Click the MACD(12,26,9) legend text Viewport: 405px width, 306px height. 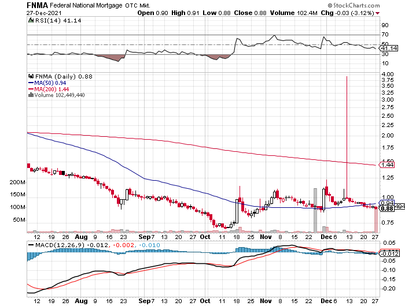pos(60,245)
